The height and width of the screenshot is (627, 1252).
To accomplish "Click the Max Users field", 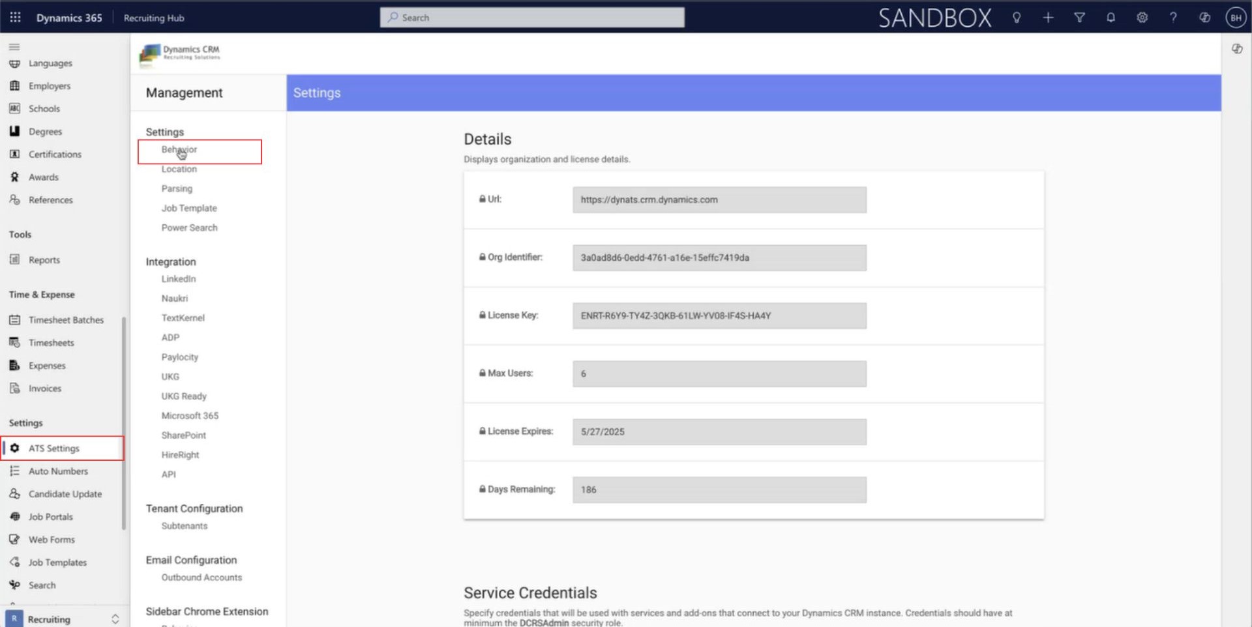I will [x=720, y=374].
